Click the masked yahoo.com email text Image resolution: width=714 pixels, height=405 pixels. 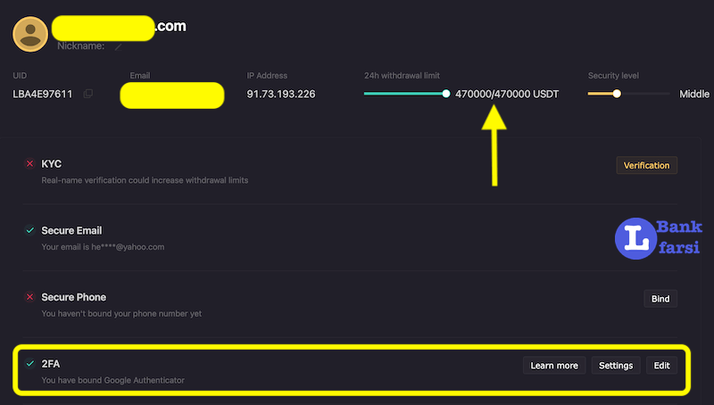[x=103, y=247]
